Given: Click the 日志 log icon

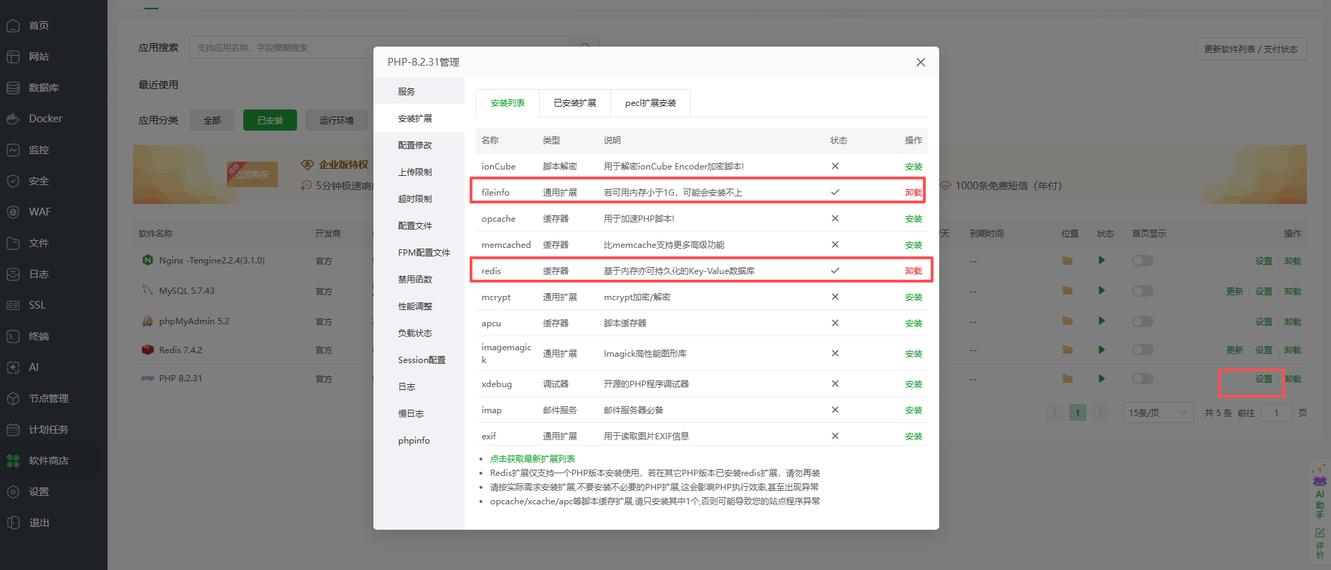Looking at the screenshot, I should click(13, 274).
